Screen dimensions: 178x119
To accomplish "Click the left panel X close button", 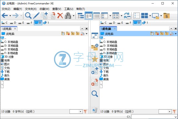I will pyautogui.click(x=86, y=29).
